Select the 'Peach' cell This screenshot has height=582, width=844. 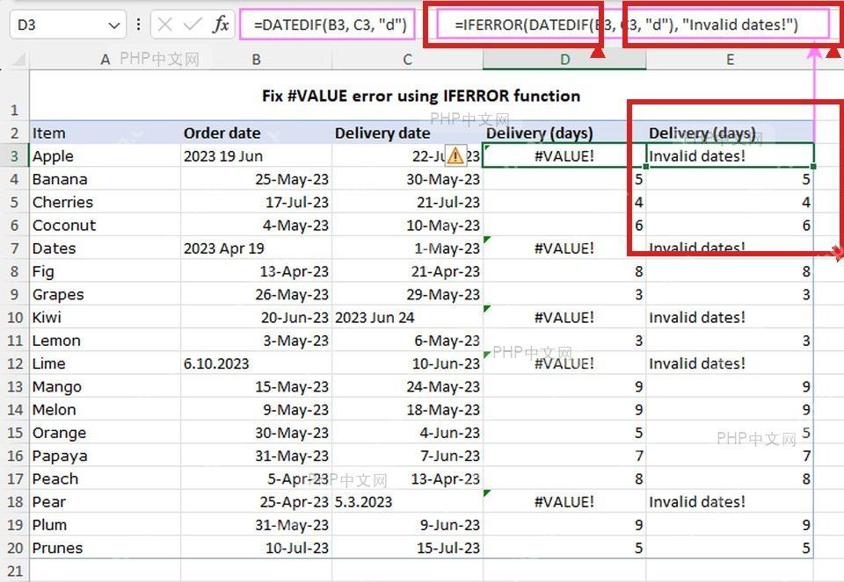pyautogui.click(x=105, y=478)
